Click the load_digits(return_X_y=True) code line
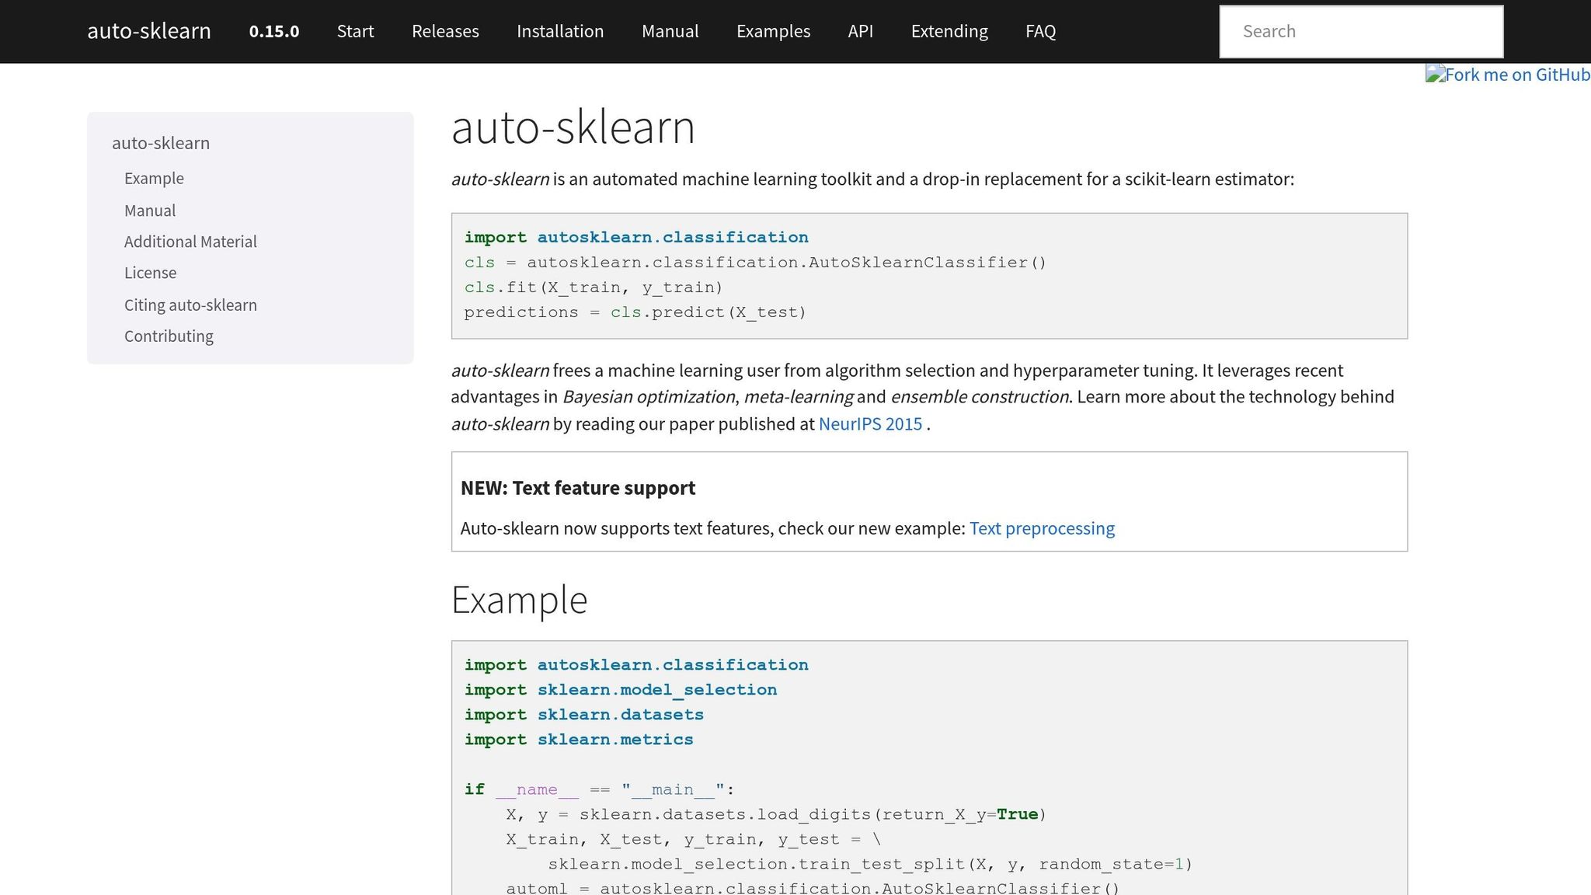Image resolution: width=1591 pixels, height=895 pixels. click(776, 814)
